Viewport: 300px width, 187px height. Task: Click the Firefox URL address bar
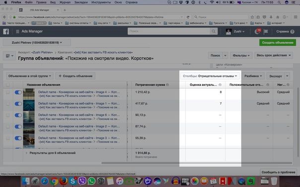(x=99, y=17)
